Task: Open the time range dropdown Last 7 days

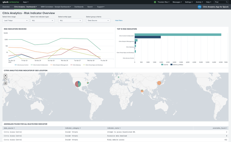Action: (x=16, y=20)
